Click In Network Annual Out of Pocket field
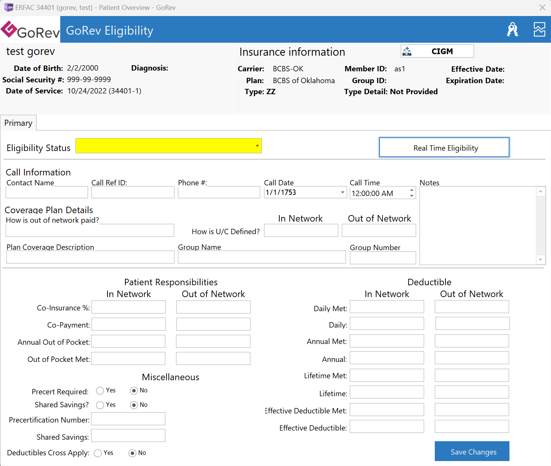The image size is (551, 466). click(x=128, y=341)
